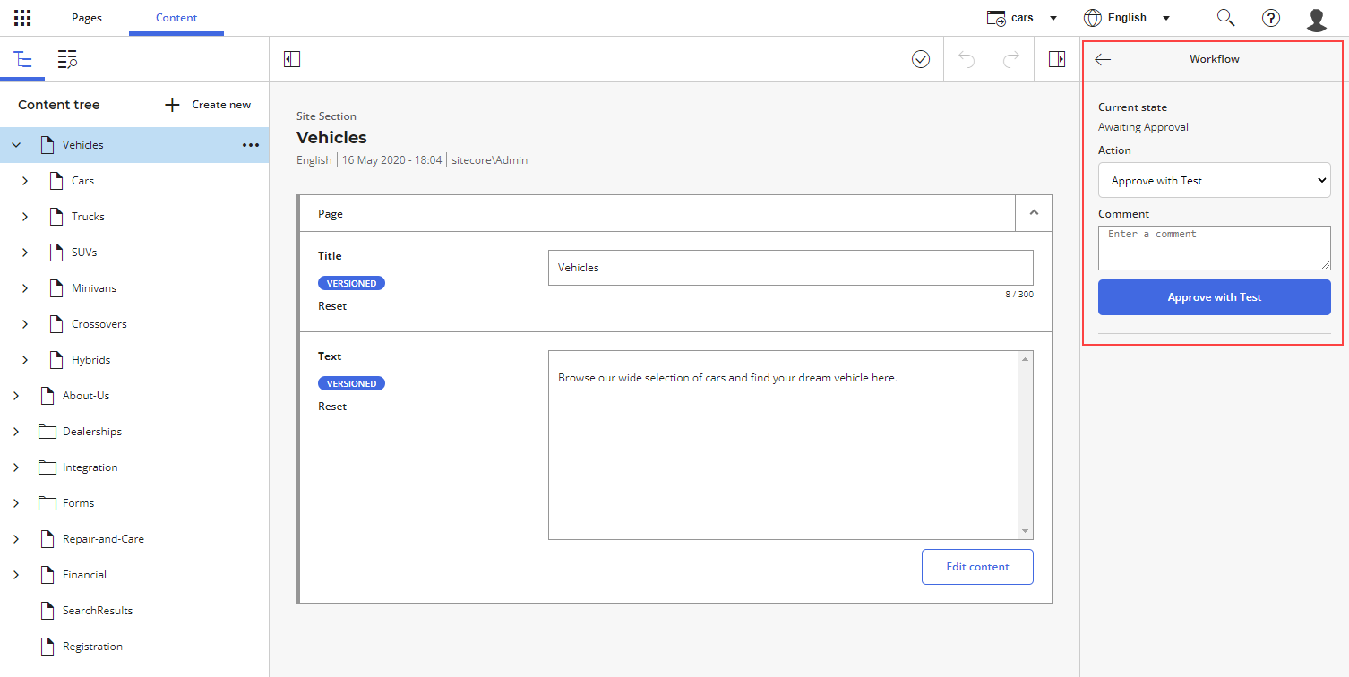Expand the Forms folder node
Screen dimensions: 1349x677
(16, 503)
